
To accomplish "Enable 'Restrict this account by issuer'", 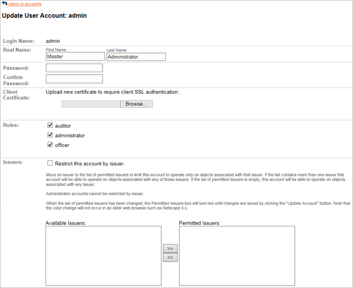I will tap(50, 163).
